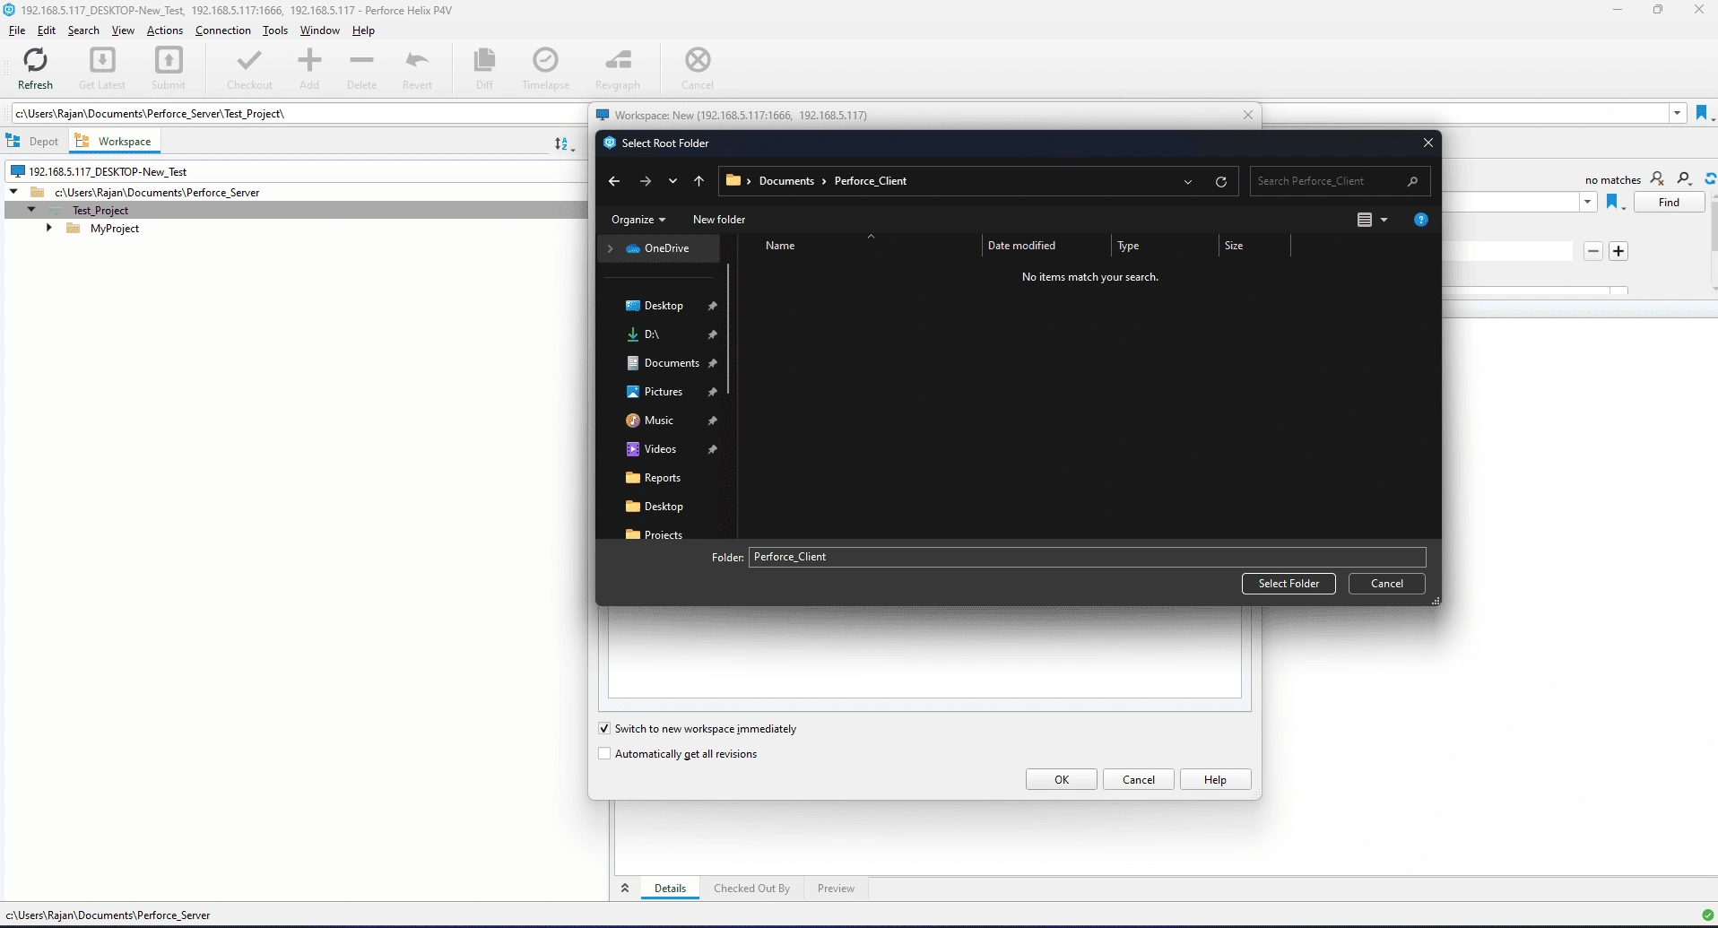Open the P4V address bar dropdown arrow
Screen dimensions: 1718x928
pos(1677,113)
